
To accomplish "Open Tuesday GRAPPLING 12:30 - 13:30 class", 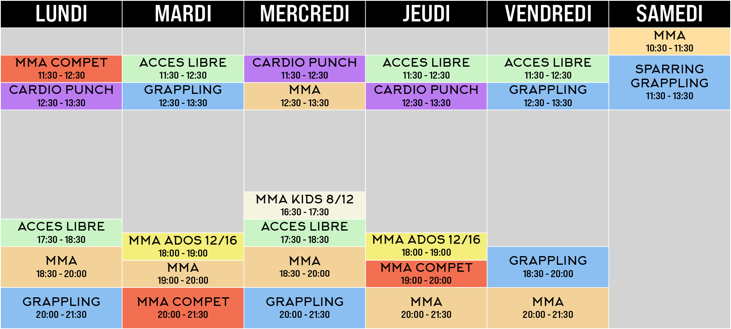I will [183, 96].
